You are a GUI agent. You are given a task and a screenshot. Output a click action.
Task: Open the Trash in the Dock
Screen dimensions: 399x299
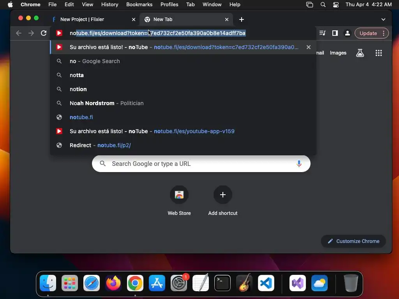pyautogui.click(x=351, y=283)
